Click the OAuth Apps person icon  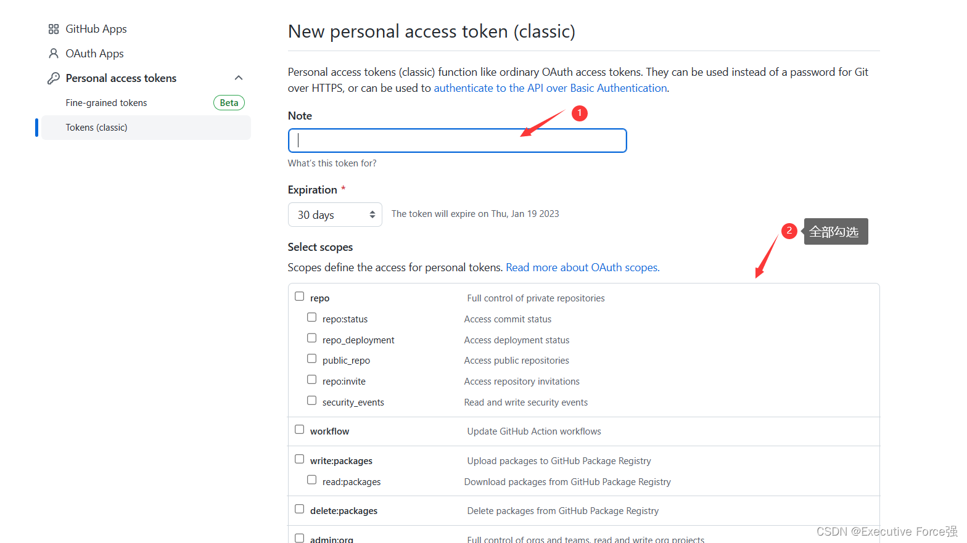[x=54, y=54]
